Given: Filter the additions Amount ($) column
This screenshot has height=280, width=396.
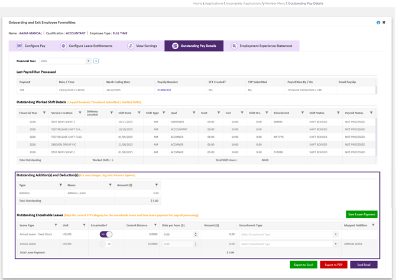Looking at the screenshot, I should tap(157, 185).
